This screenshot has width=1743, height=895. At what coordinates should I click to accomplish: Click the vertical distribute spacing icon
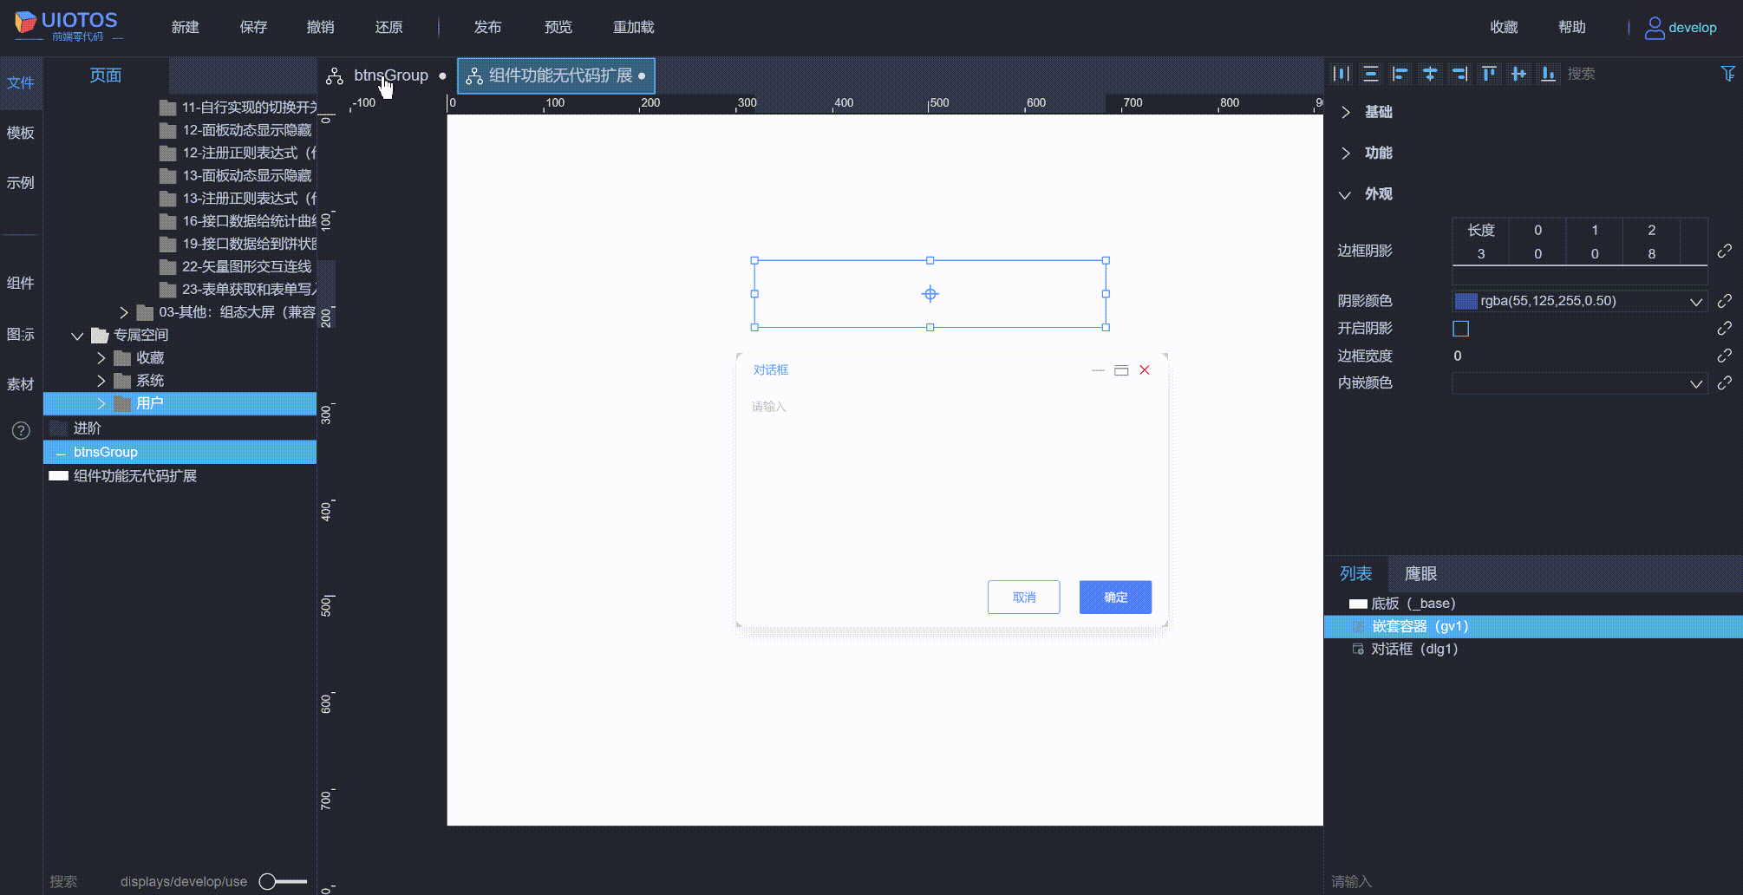[x=1371, y=74]
